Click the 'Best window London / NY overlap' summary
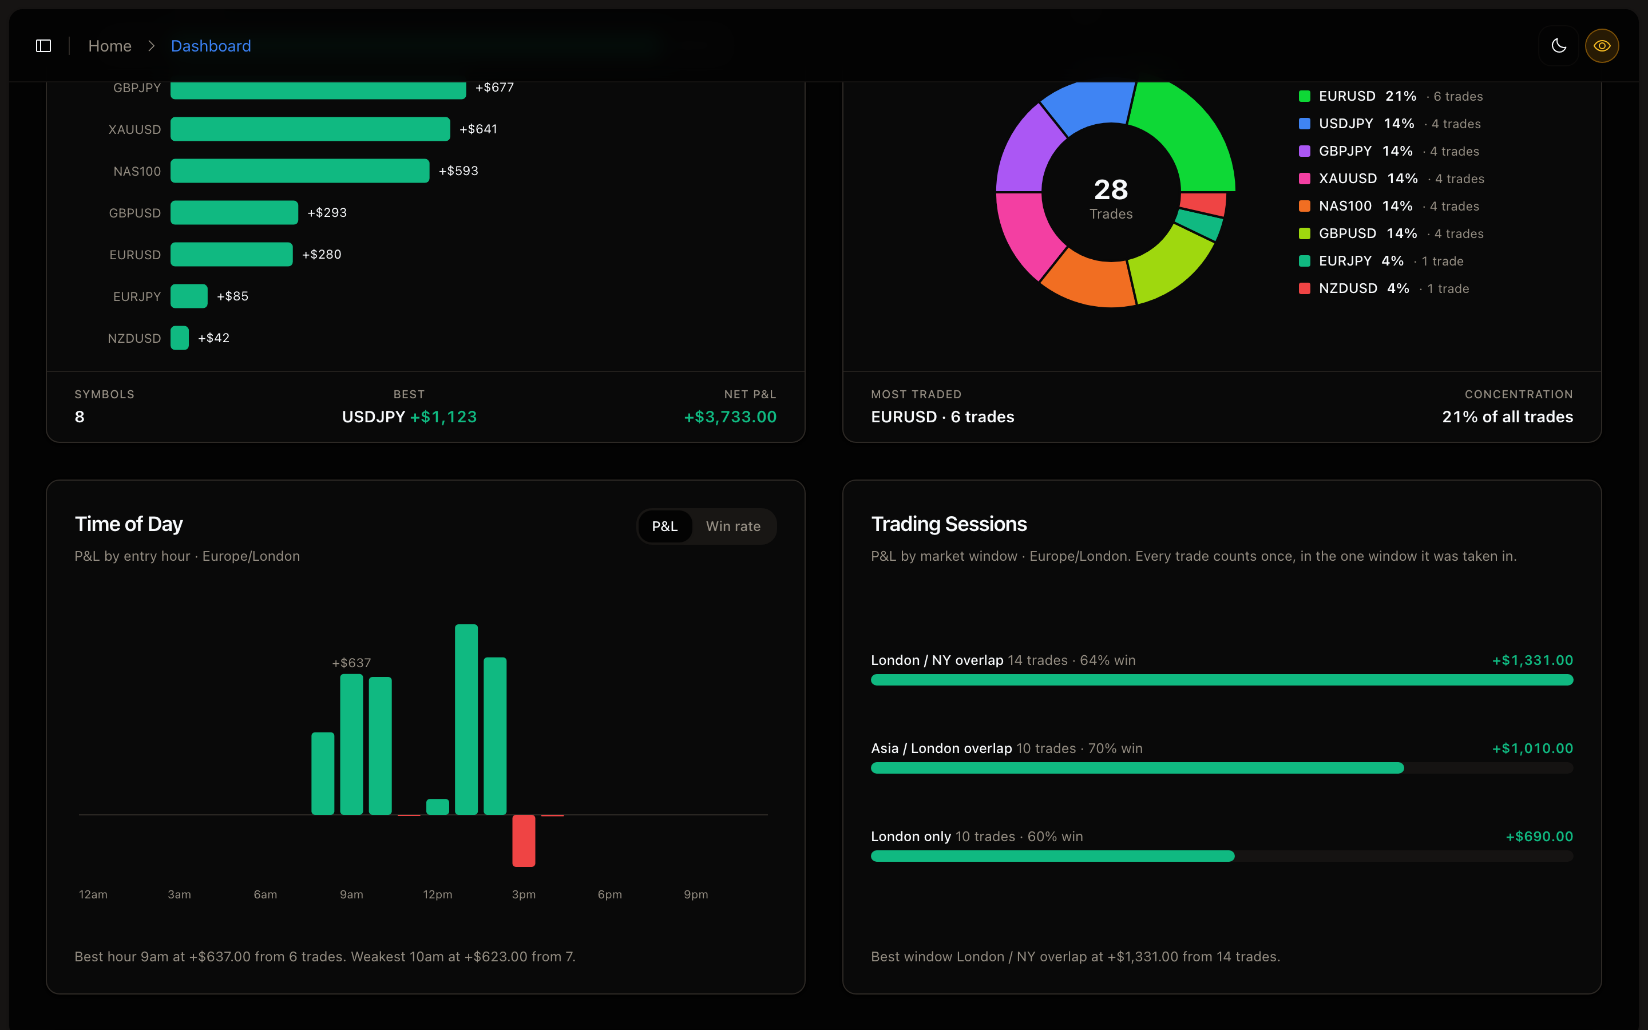1648x1030 pixels. pos(1075,956)
